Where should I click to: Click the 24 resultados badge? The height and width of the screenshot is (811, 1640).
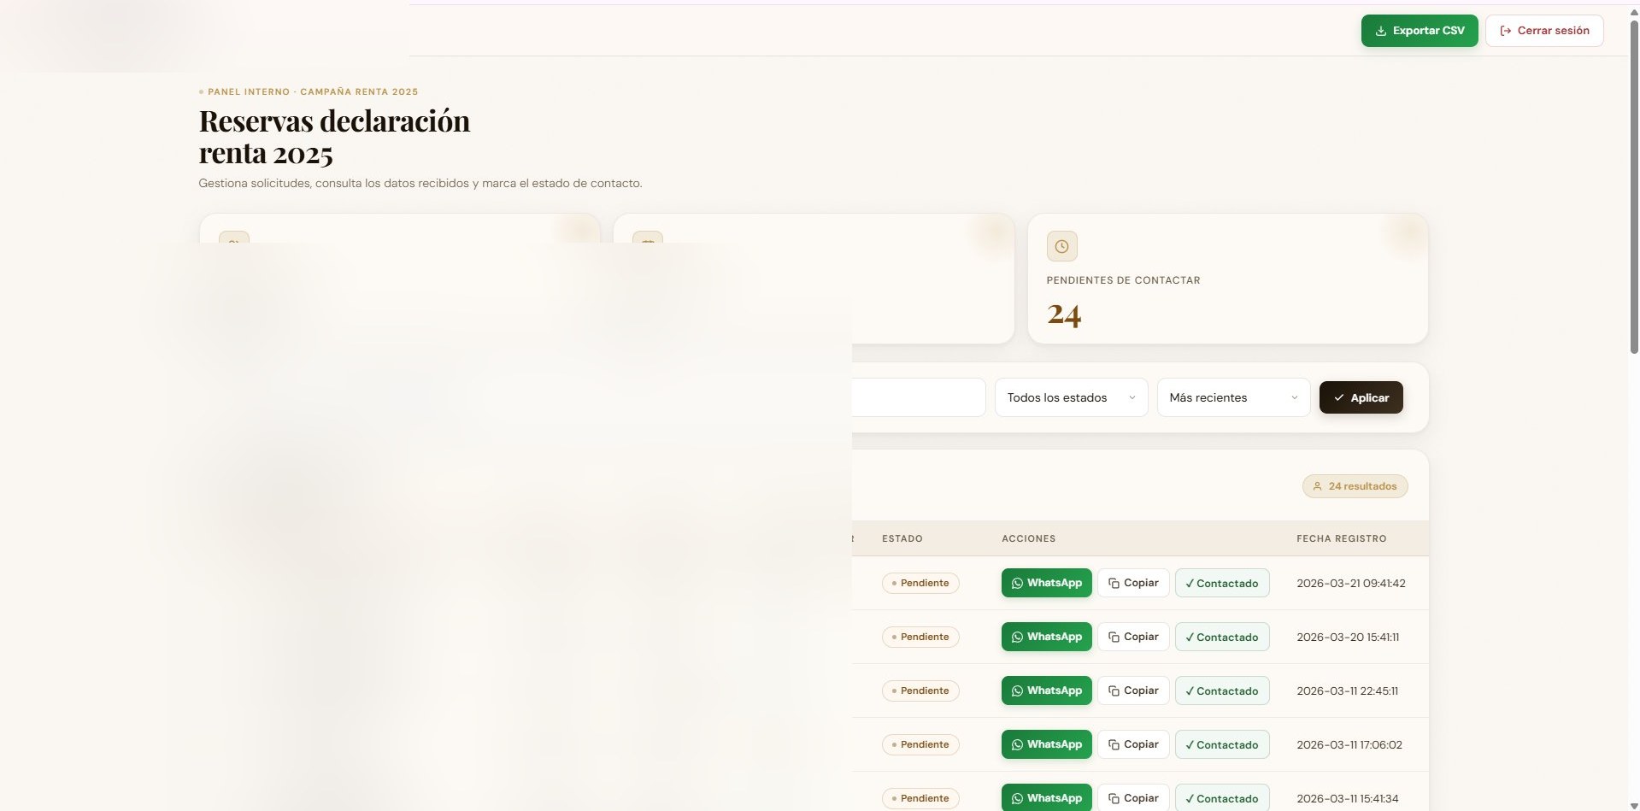click(x=1355, y=486)
